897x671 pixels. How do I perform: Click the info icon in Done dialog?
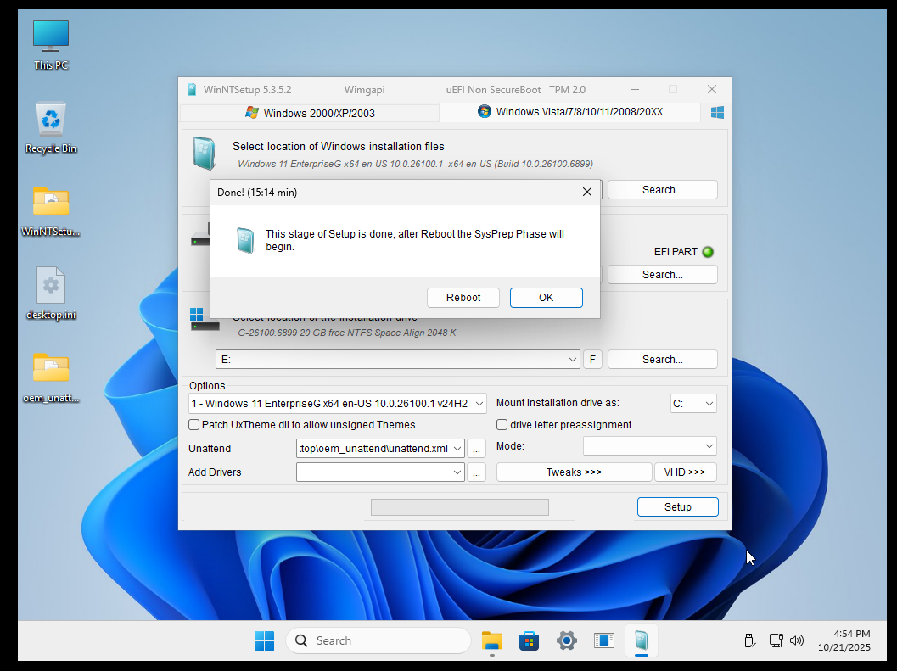[x=245, y=240]
